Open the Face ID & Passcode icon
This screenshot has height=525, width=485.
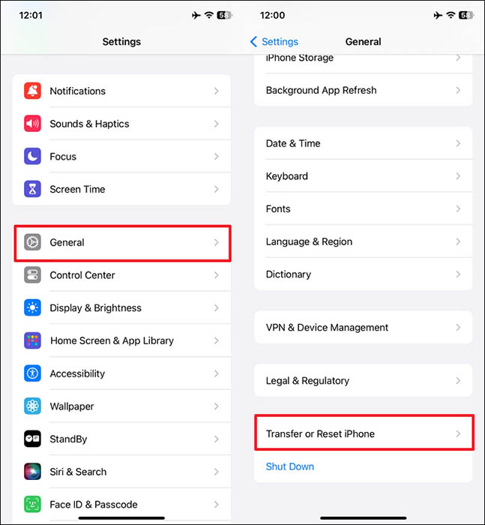(32, 504)
